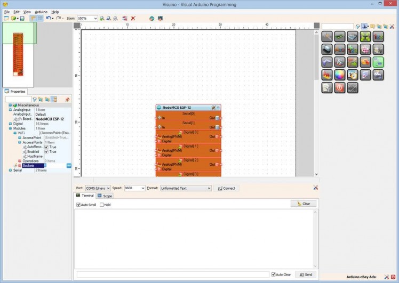Screen dimensions: 399x283
Task: Select the red power button component category
Action: [x=339, y=88]
